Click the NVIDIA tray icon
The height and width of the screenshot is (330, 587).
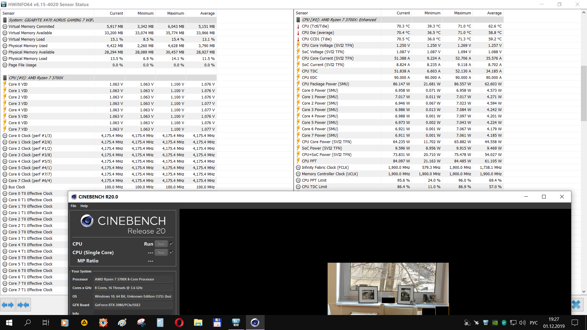pos(495,323)
